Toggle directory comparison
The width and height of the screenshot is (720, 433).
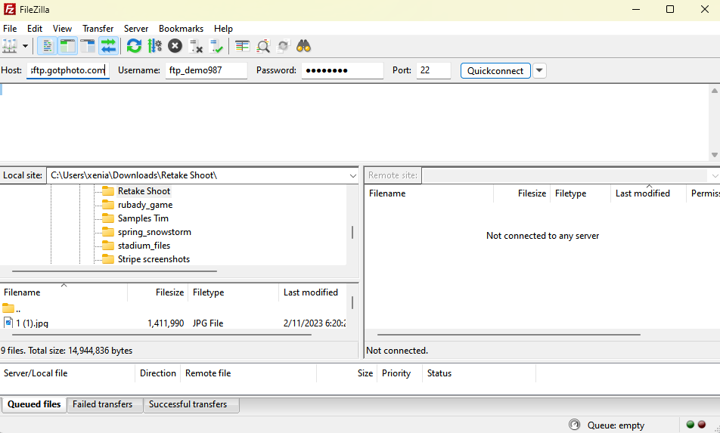[x=263, y=46]
